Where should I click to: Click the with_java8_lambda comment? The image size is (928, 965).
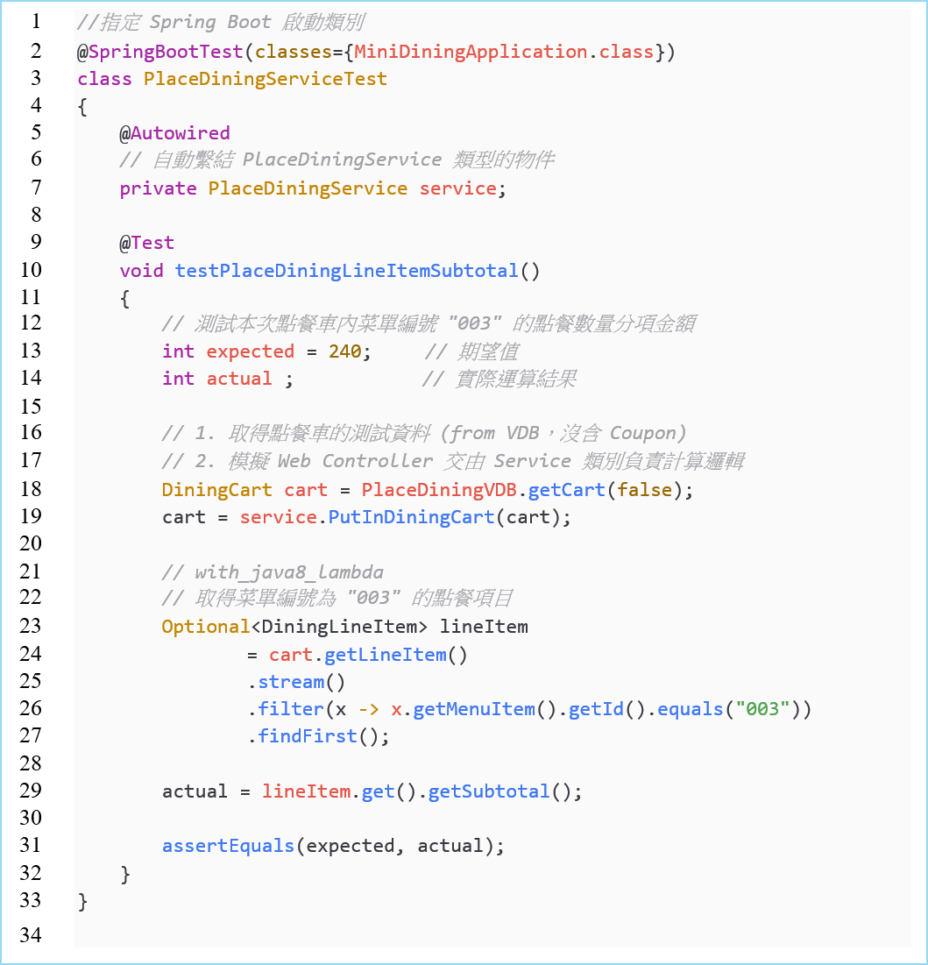coord(273,572)
